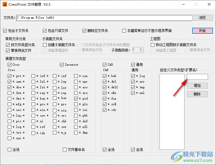Toggle 包含子文件夹 checkbox
This screenshot has width=216, height=165.
(5, 31)
